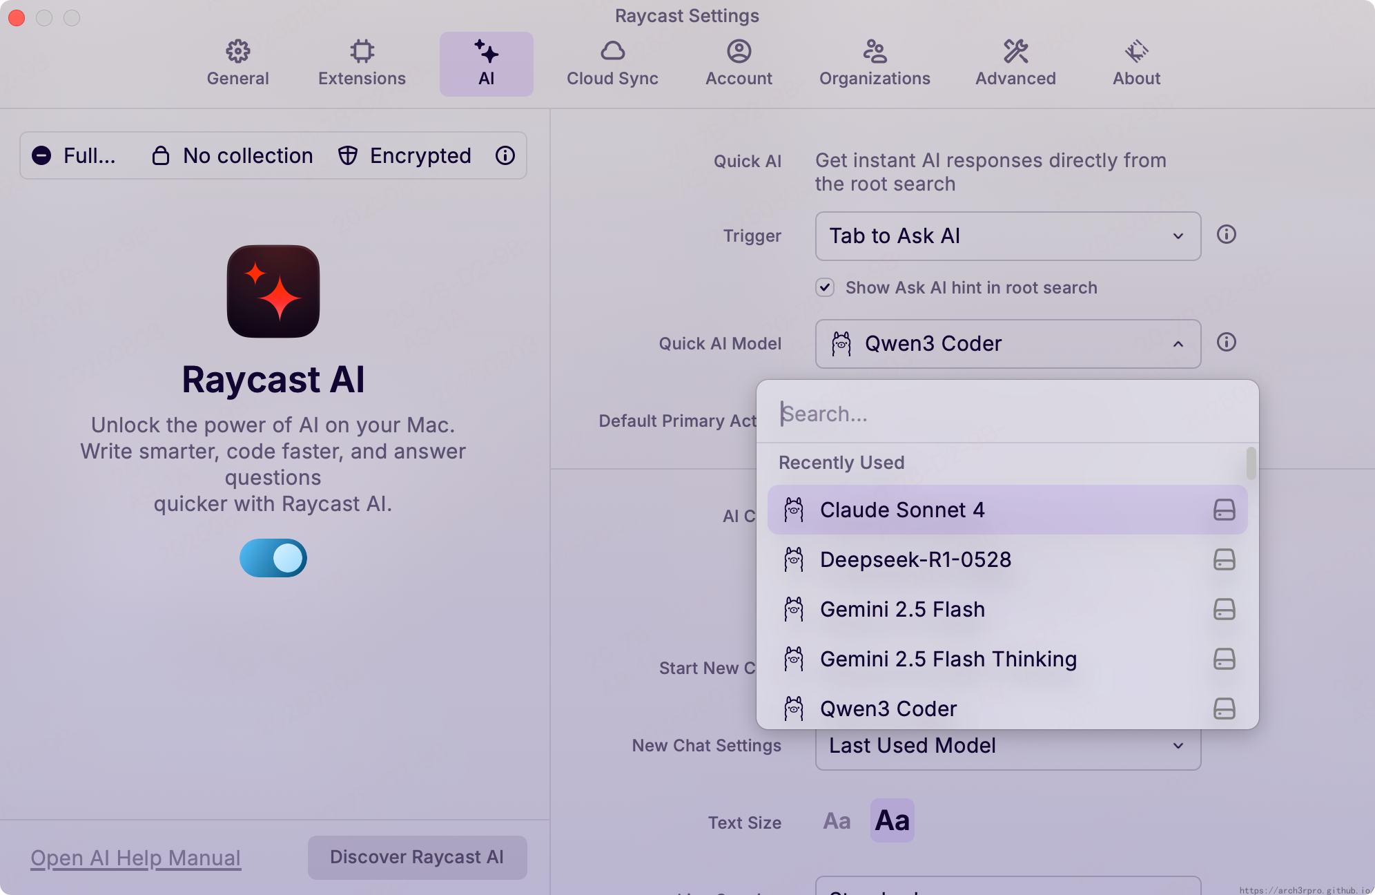Uncheck Show Ask AI hint in root search

[x=825, y=287]
